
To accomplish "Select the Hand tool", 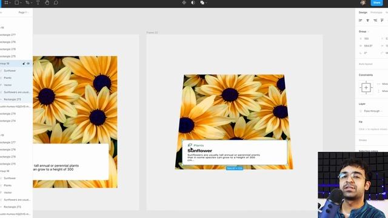I will (47, 2).
